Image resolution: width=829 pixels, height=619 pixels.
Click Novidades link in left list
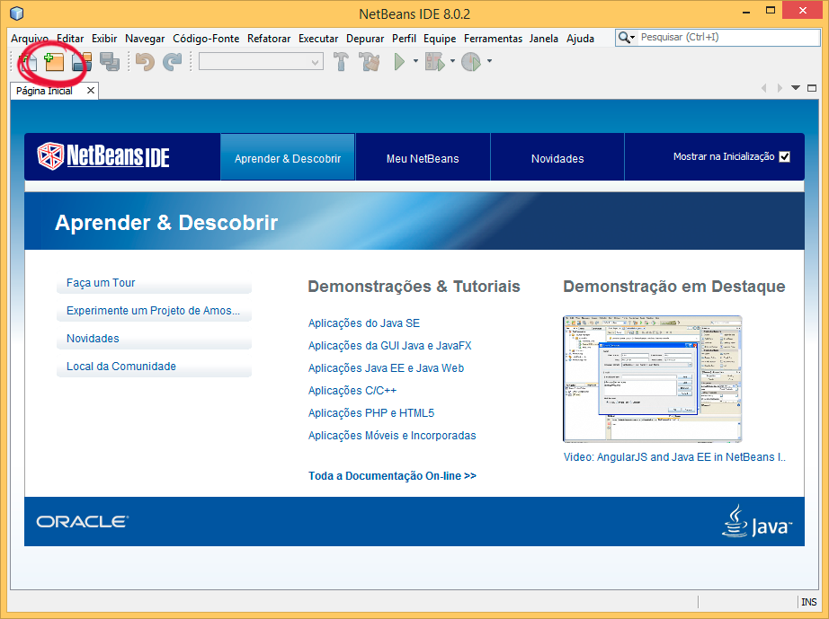click(x=93, y=339)
